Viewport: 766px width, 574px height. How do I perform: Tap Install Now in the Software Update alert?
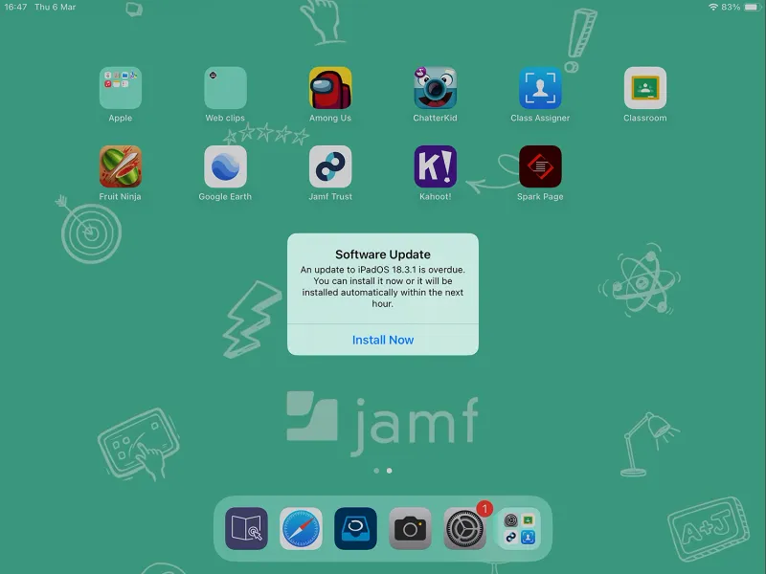point(383,340)
